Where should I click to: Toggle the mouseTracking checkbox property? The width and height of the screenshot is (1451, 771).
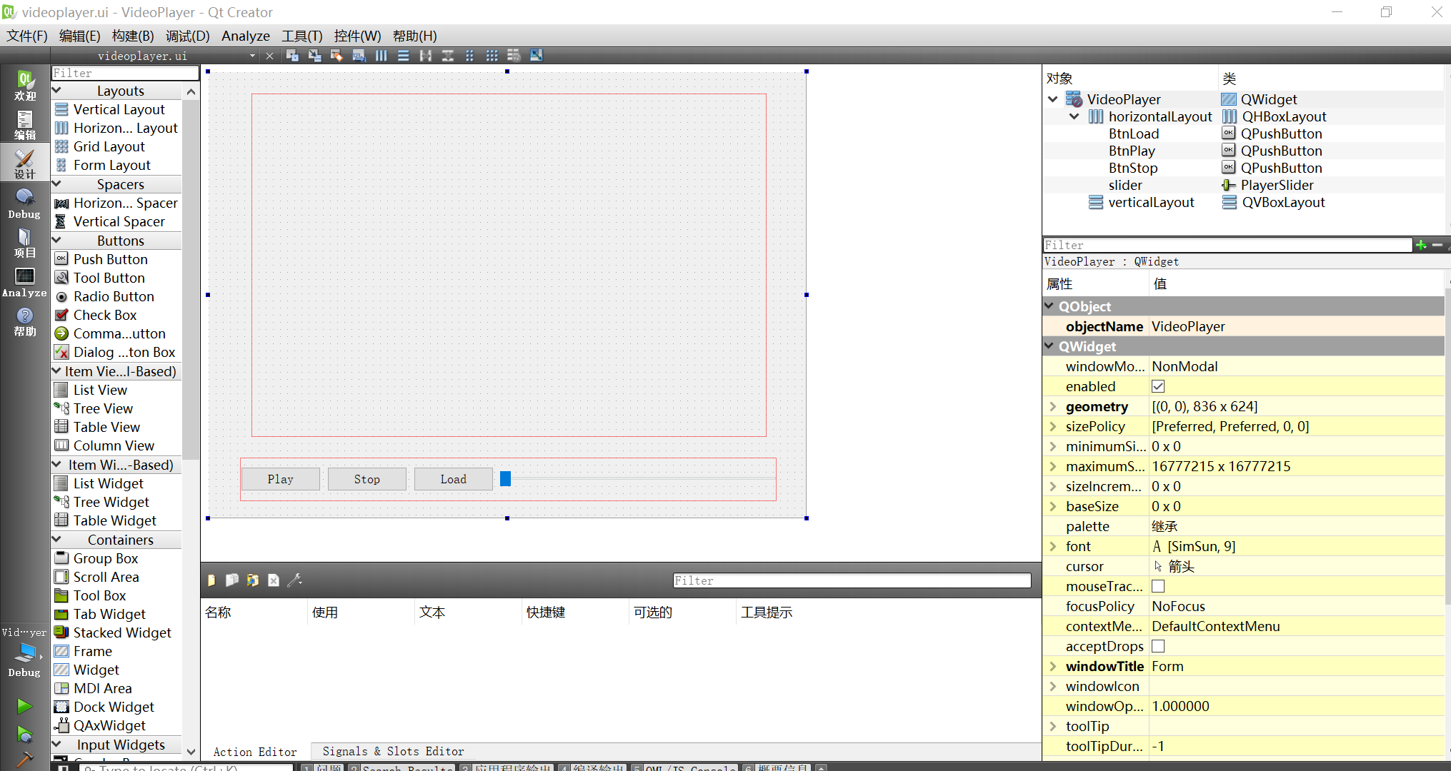[x=1158, y=586]
